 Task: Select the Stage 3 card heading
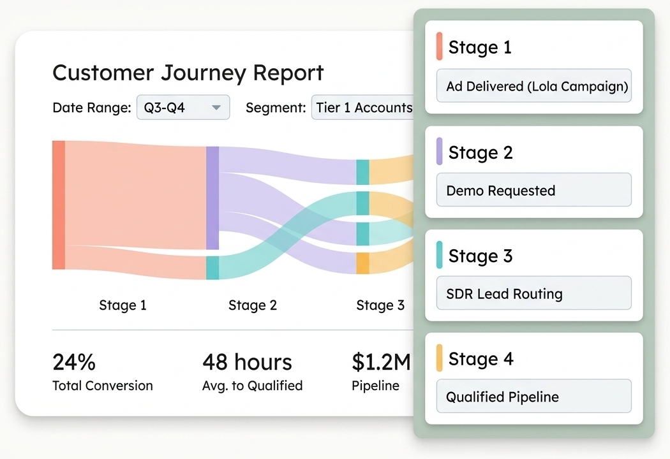click(x=480, y=256)
